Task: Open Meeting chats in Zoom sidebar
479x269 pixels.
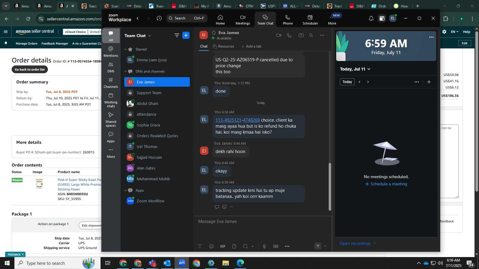Action: pyautogui.click(x=111, y=100)
